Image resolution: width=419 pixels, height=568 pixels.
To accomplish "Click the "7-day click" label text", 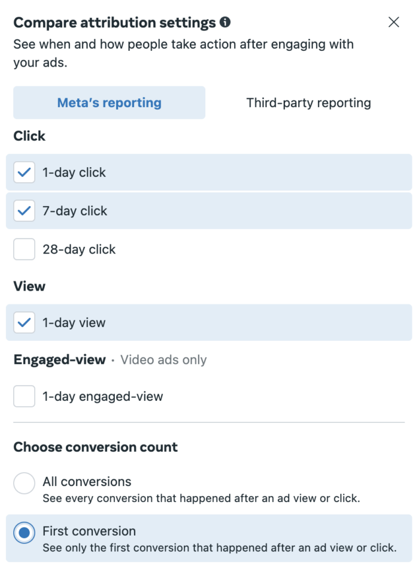I will click(75, 211).
